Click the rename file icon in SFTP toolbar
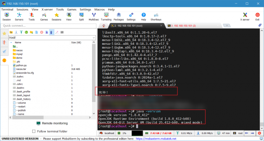 (x=47, y=32)
